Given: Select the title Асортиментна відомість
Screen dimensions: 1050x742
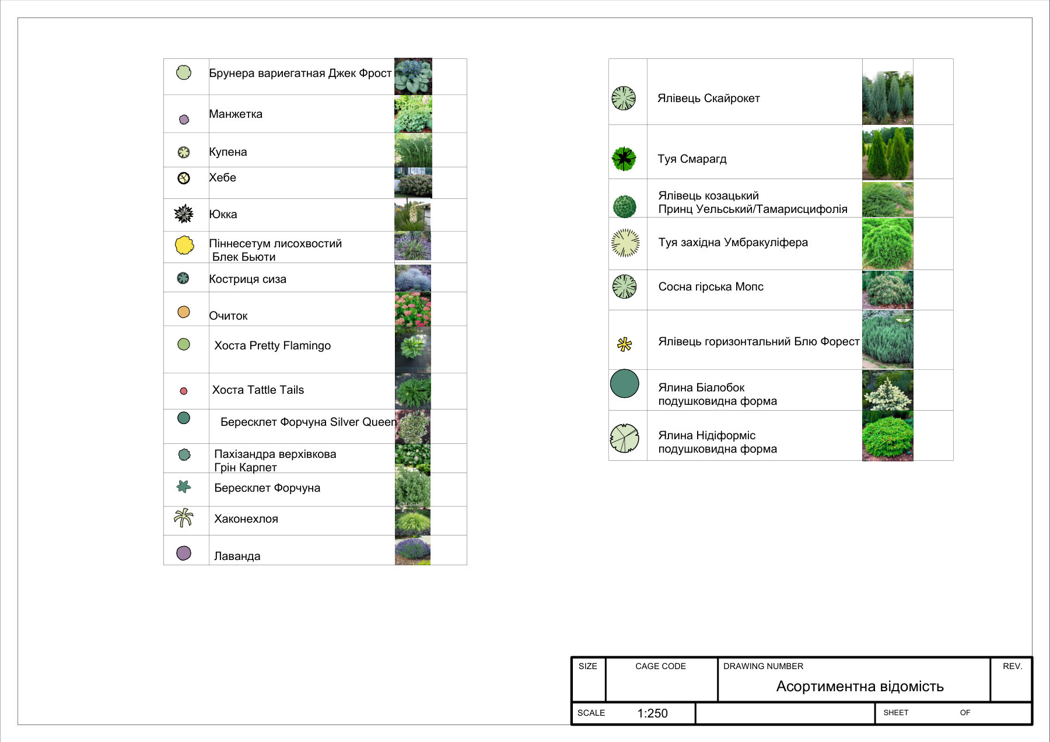Looking at the screenshot, I should [x=860, y=687].
